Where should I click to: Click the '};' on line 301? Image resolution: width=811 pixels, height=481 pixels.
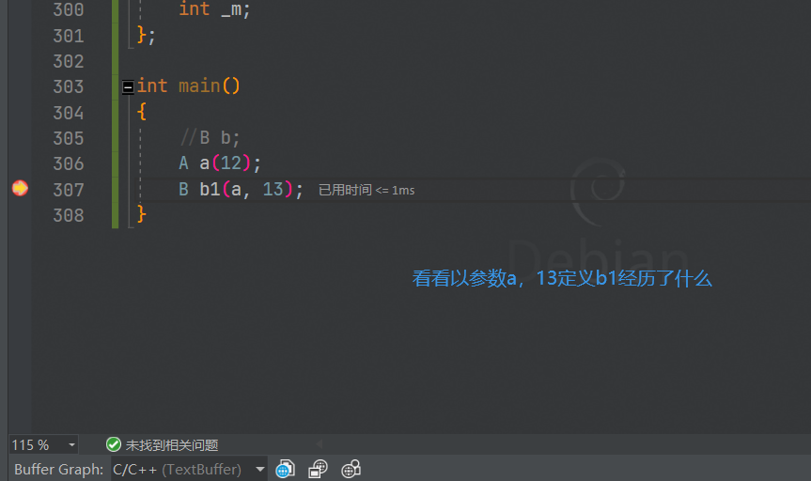(x=146, y=35)
